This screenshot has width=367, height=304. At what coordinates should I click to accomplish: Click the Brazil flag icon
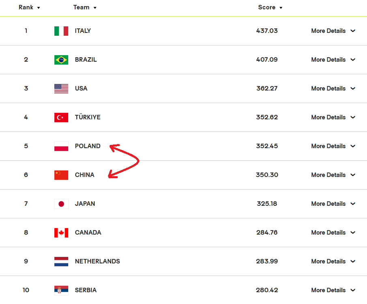[61, 60]
